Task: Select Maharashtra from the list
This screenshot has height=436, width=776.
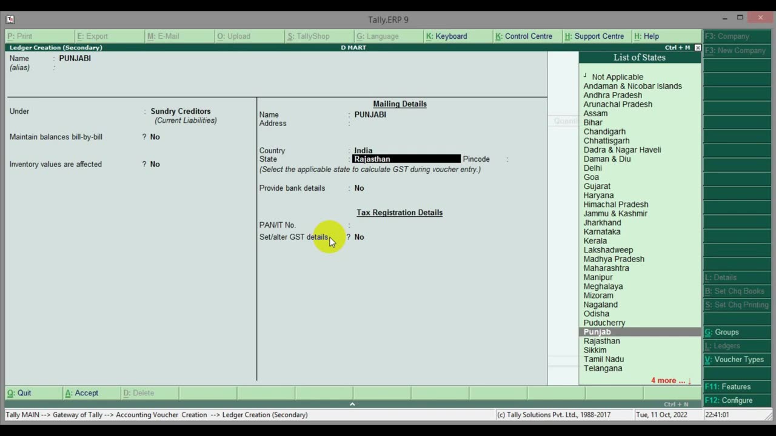Action: pos(606,268)
